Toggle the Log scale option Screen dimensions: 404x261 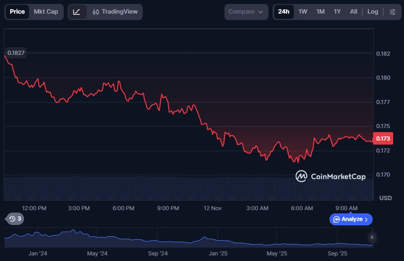372,12
